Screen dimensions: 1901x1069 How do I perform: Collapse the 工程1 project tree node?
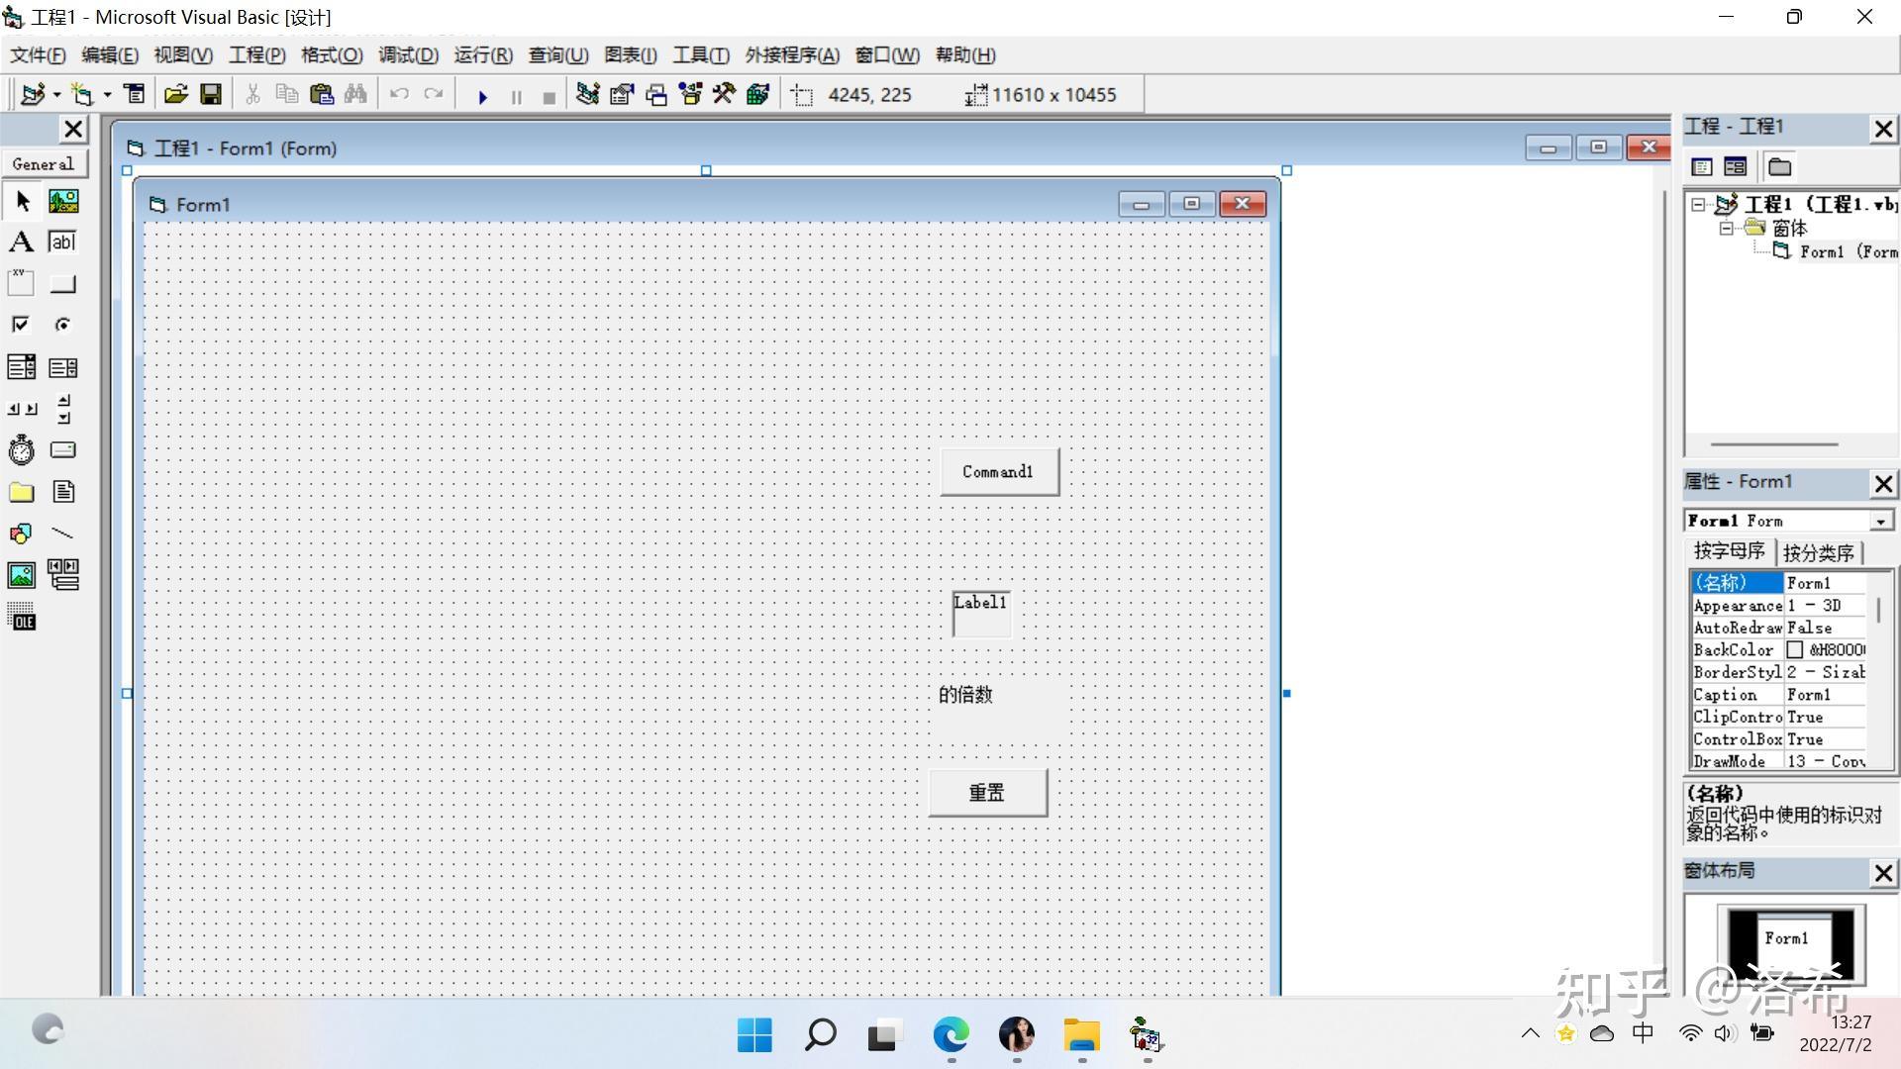[1699, 205]
